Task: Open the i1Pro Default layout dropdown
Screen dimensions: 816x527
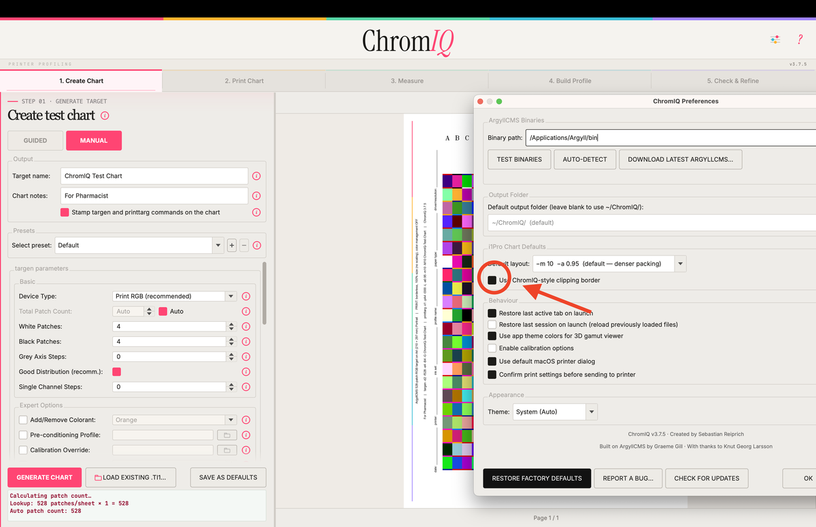Action: pos(609,263)
